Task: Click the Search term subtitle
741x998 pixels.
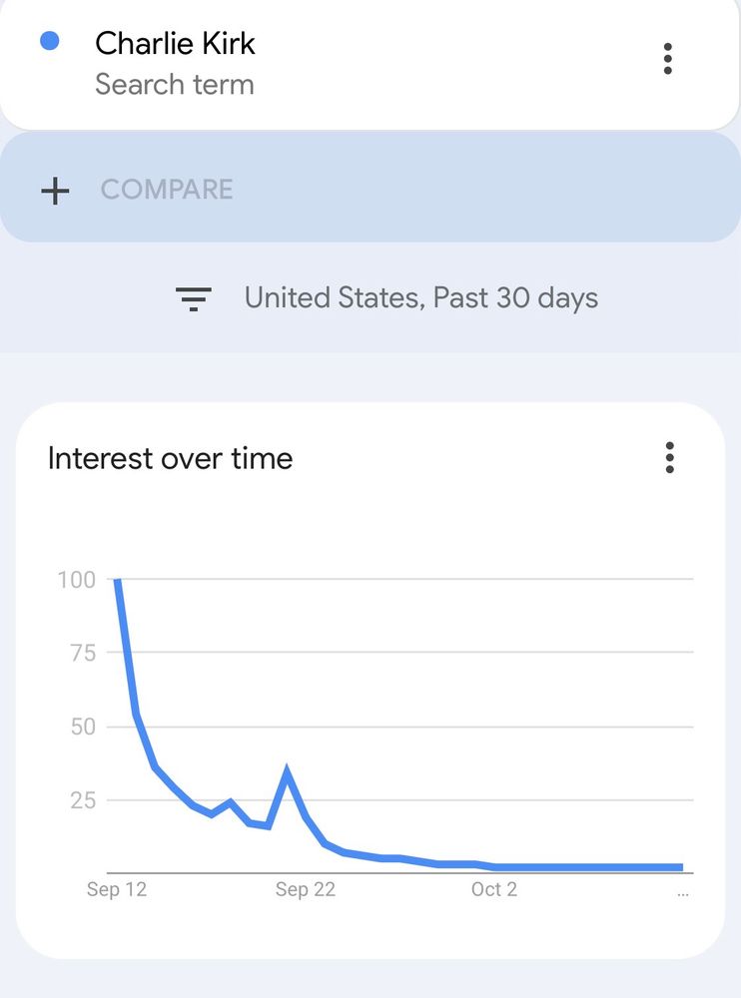Action: (x=174, y=85)
